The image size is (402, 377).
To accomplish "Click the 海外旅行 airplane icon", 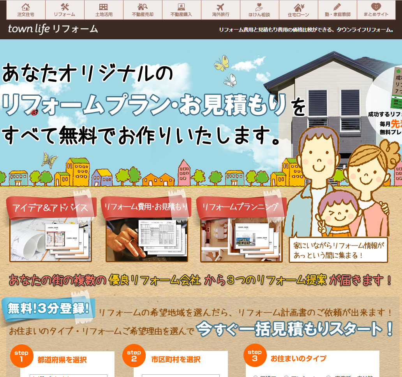I will 220,9.
